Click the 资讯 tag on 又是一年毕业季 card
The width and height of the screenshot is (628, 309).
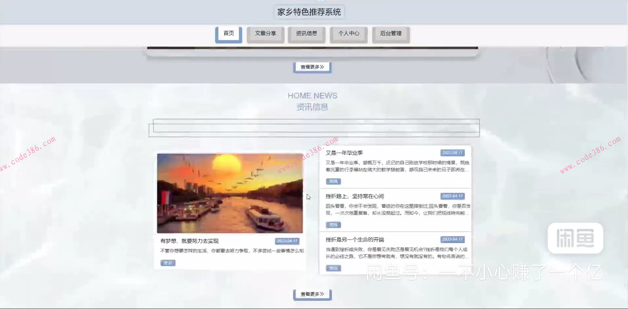(333, 181)
